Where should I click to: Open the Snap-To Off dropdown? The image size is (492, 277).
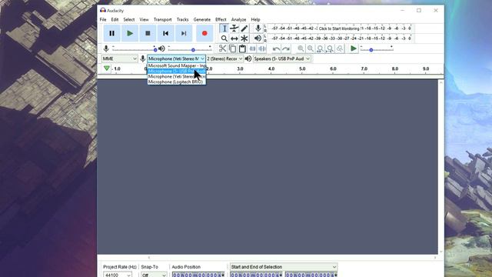pyautogui.click(x=154, y=275)
